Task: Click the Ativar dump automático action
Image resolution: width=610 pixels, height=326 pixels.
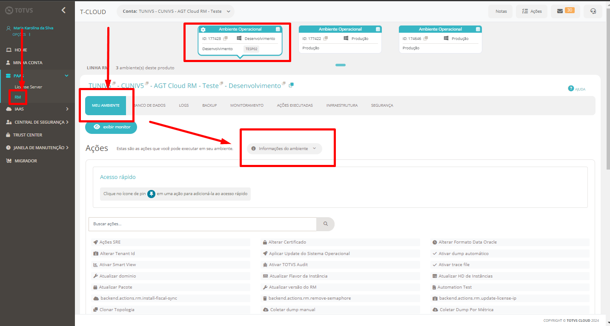Action: (x=510, y=254)
